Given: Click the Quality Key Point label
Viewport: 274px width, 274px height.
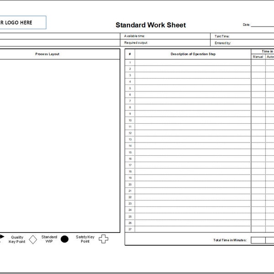Looking at the screenshot, I should (17, 239).
